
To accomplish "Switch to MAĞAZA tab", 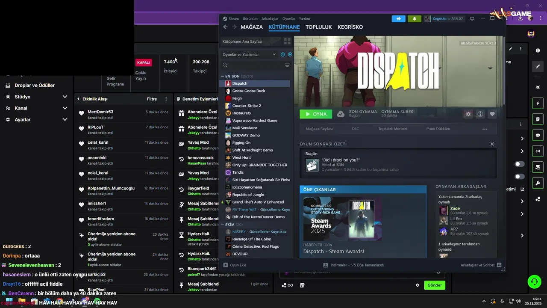I will click(252, 27).
